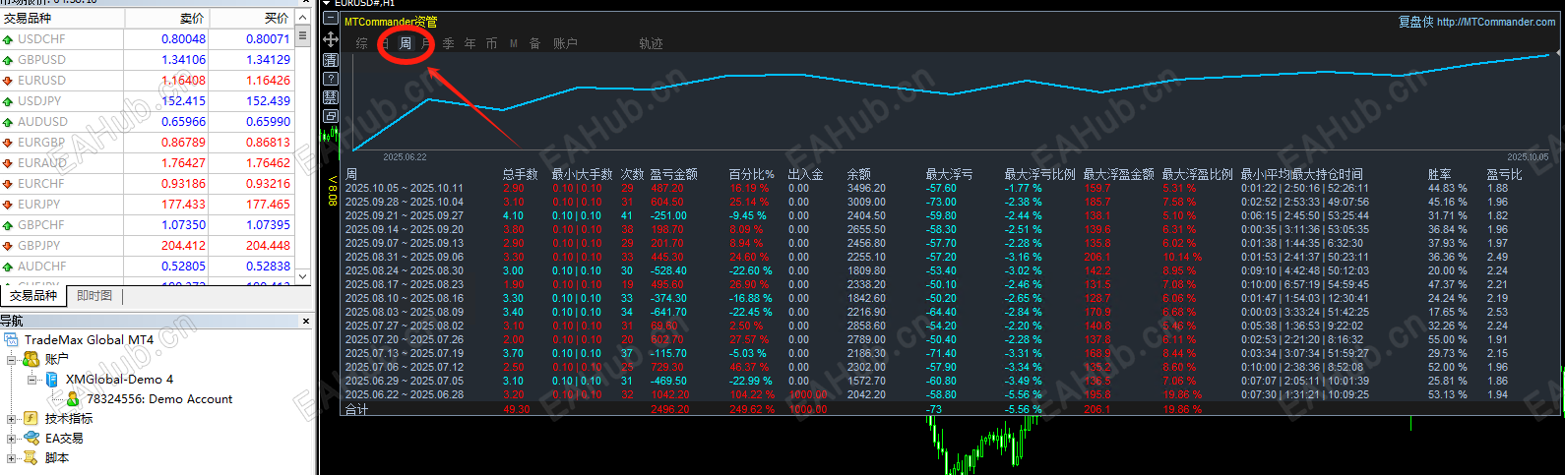
Task: Open the http://MTCommander.com link
Action: pyautogui.click(x=1496, y=22)
